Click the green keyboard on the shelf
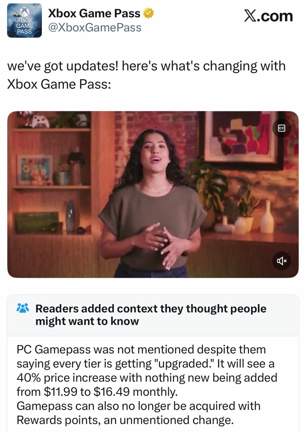 tap(37, 223)
